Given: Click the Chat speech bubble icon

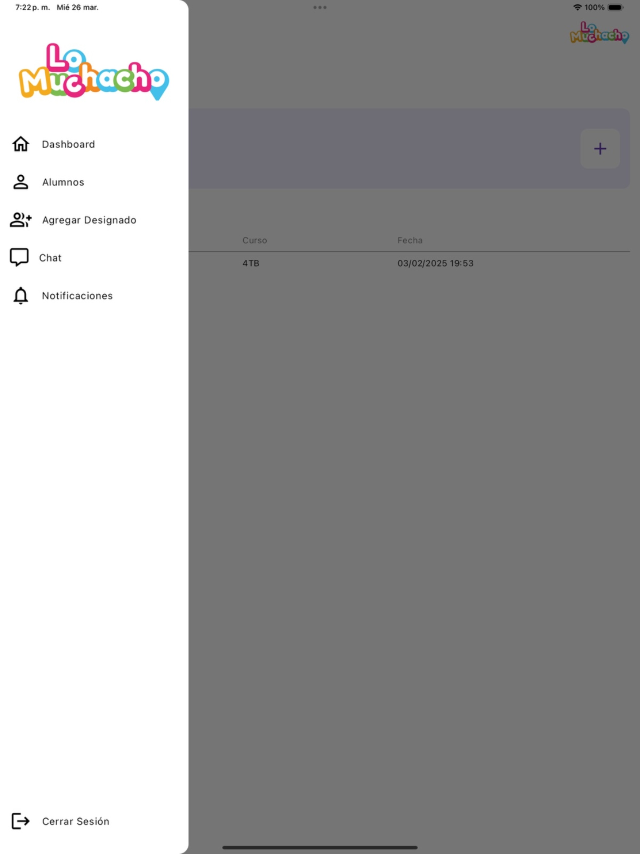Looking at the screenshot, I should pos(19,257).
